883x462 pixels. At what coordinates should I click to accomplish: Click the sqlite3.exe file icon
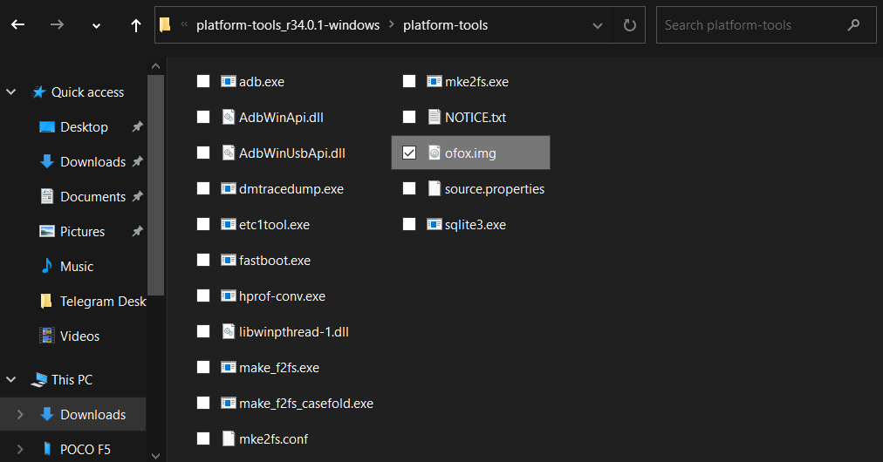[x=435, y=224]
